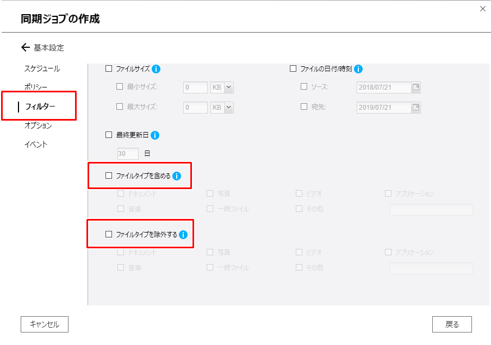The image size is (491, 345).
Task: Click info icon next to ファイルサイズ
Action: (x=156, y=69)
